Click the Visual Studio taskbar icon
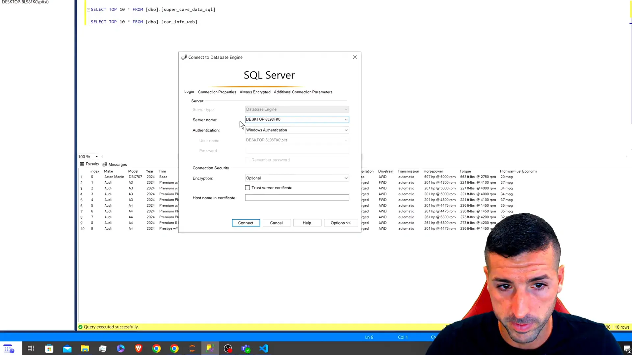This screenshot has width=632, height=355. (x=264, y=348)
